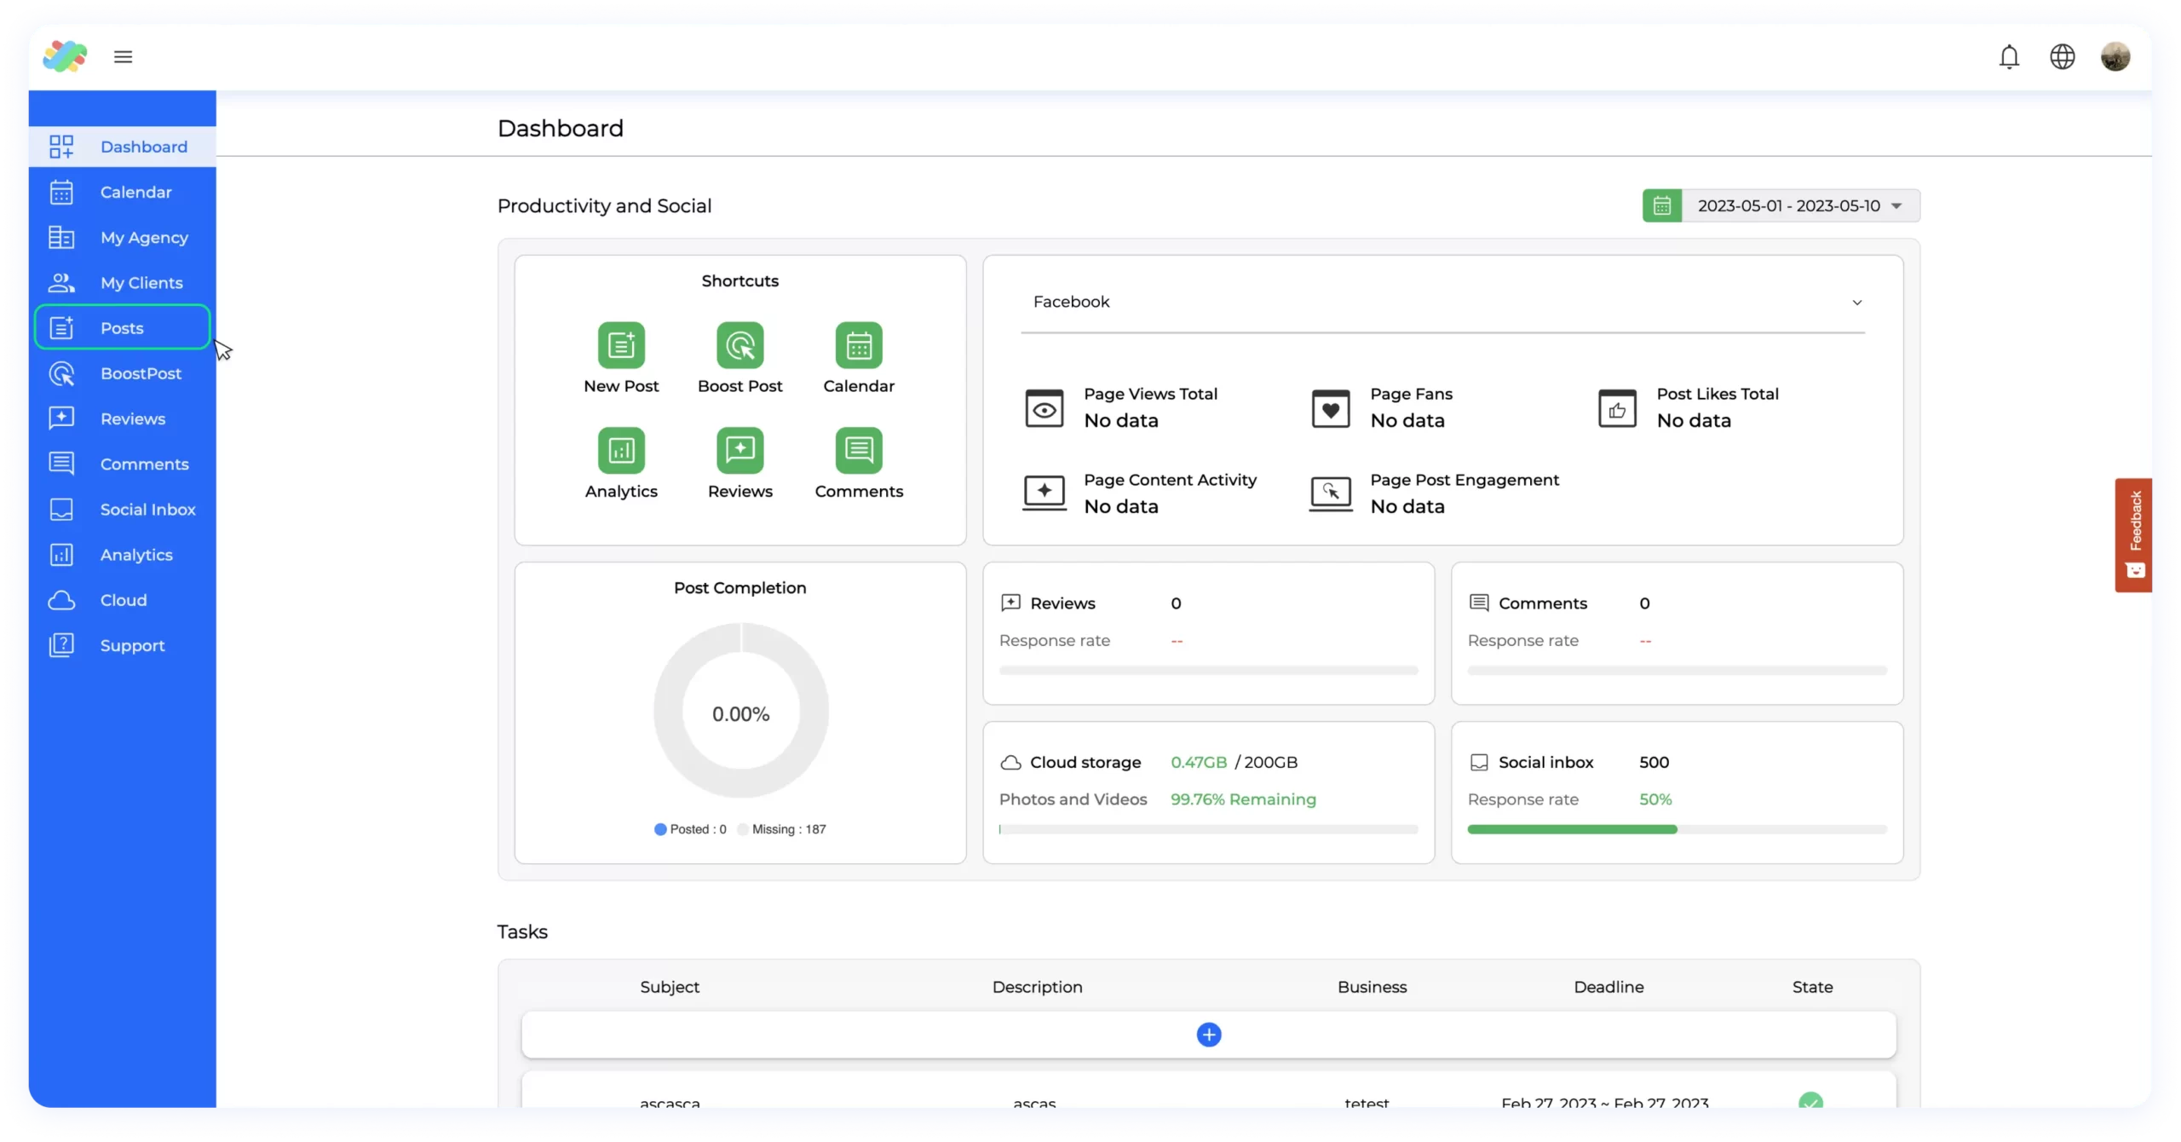Click the Calendar shortcut icon

[859, 345]
